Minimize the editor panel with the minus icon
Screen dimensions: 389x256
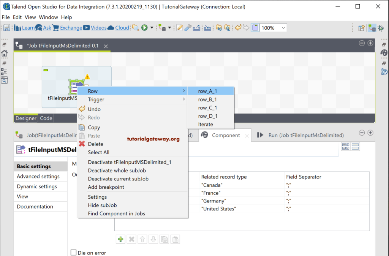[362, 43]
